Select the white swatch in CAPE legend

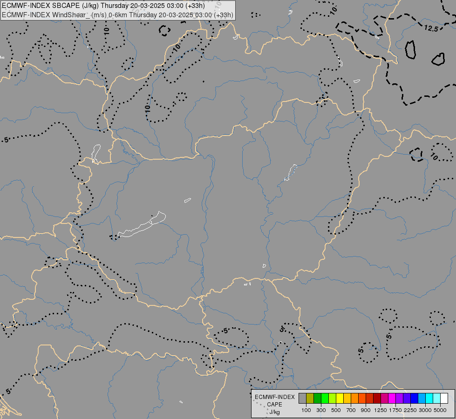click(x=444, y=398)
